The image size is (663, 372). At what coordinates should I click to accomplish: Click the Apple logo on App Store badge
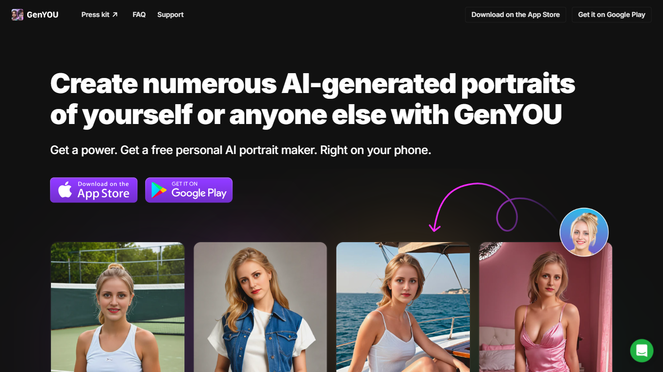point(66,190)
